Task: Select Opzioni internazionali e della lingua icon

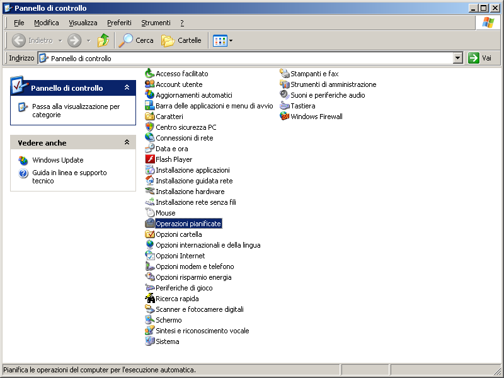Action: (x=149, y=245)
